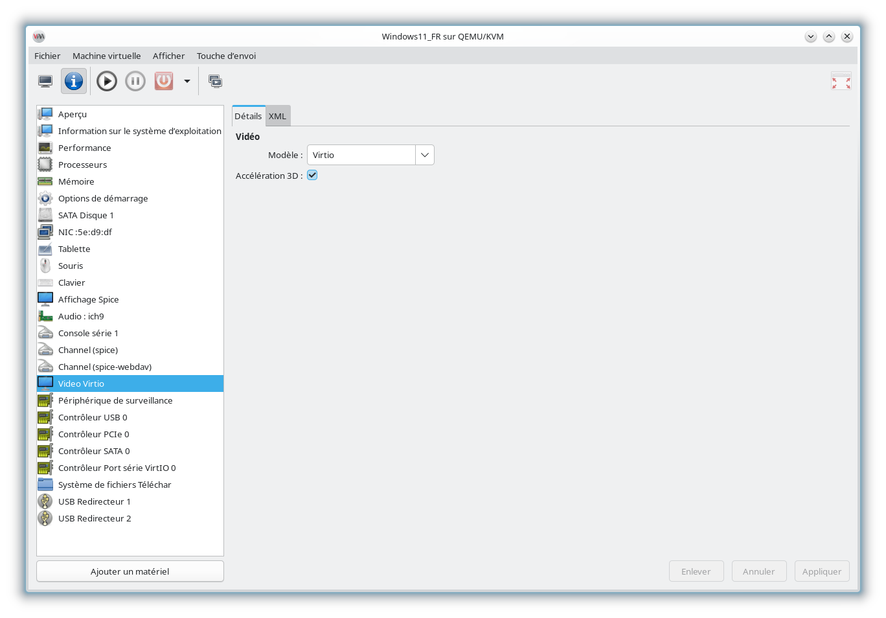Image resolution: width=886 pixels, height=618 pixels.
Task: Open the Touche d'envoi menu
Action: tap(226, 56)
